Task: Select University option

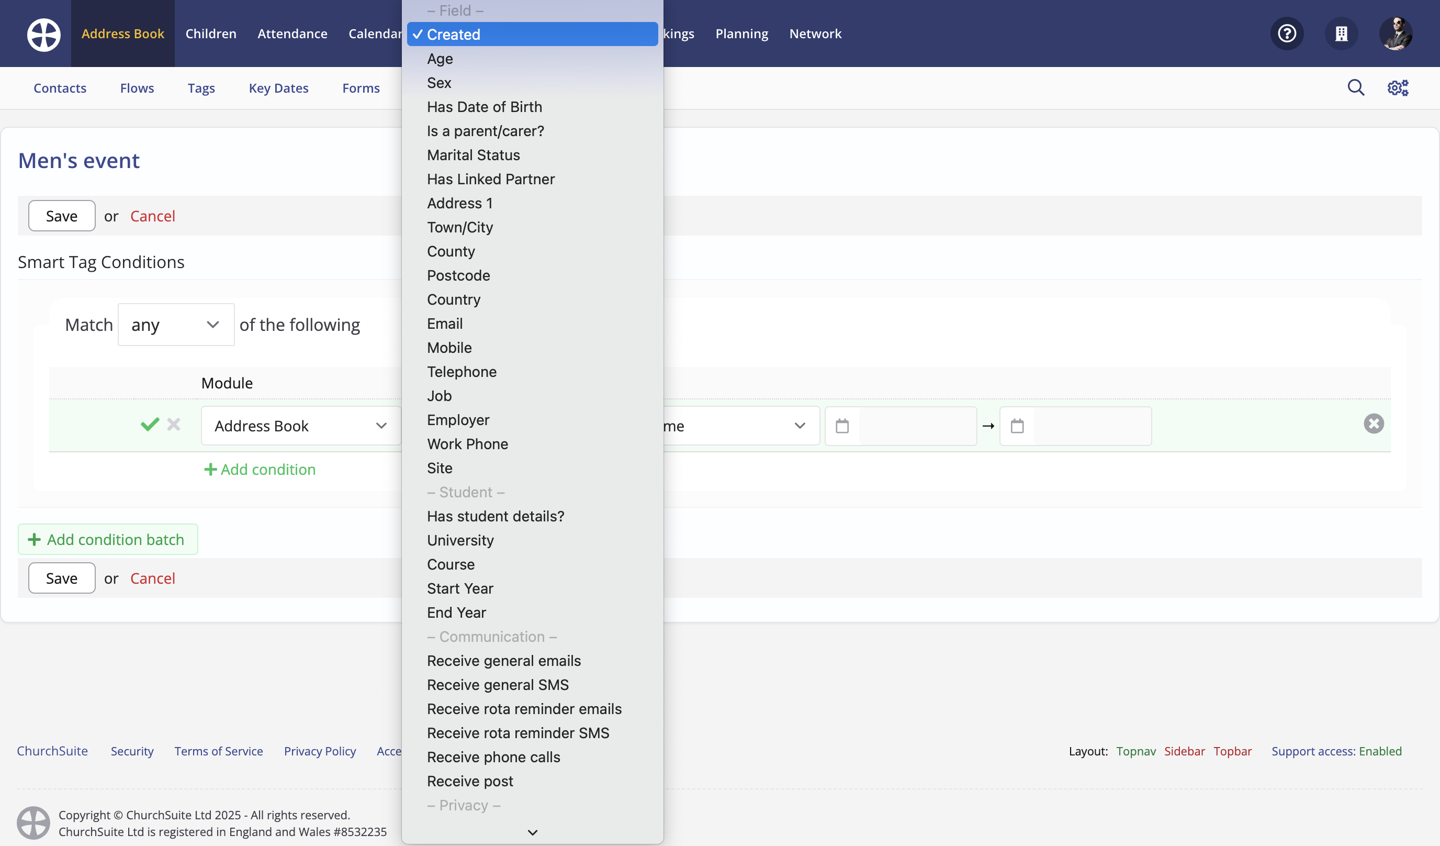Action: pos(533,540)
